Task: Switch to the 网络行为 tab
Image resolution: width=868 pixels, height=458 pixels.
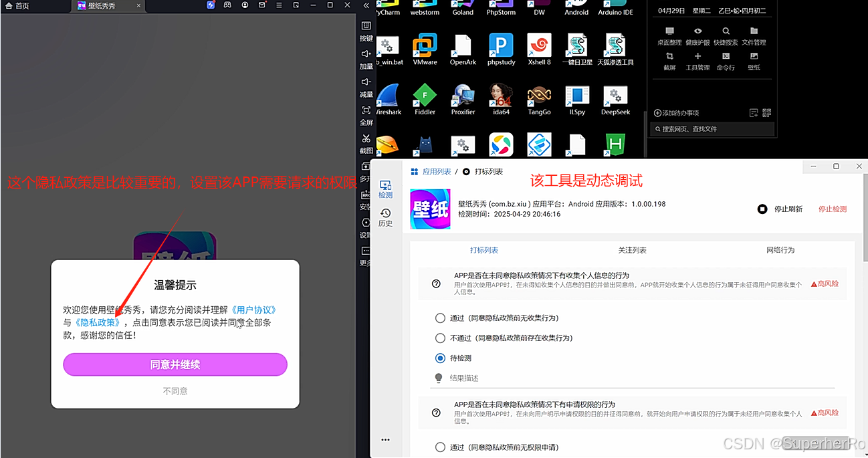Action: point(780,250)
